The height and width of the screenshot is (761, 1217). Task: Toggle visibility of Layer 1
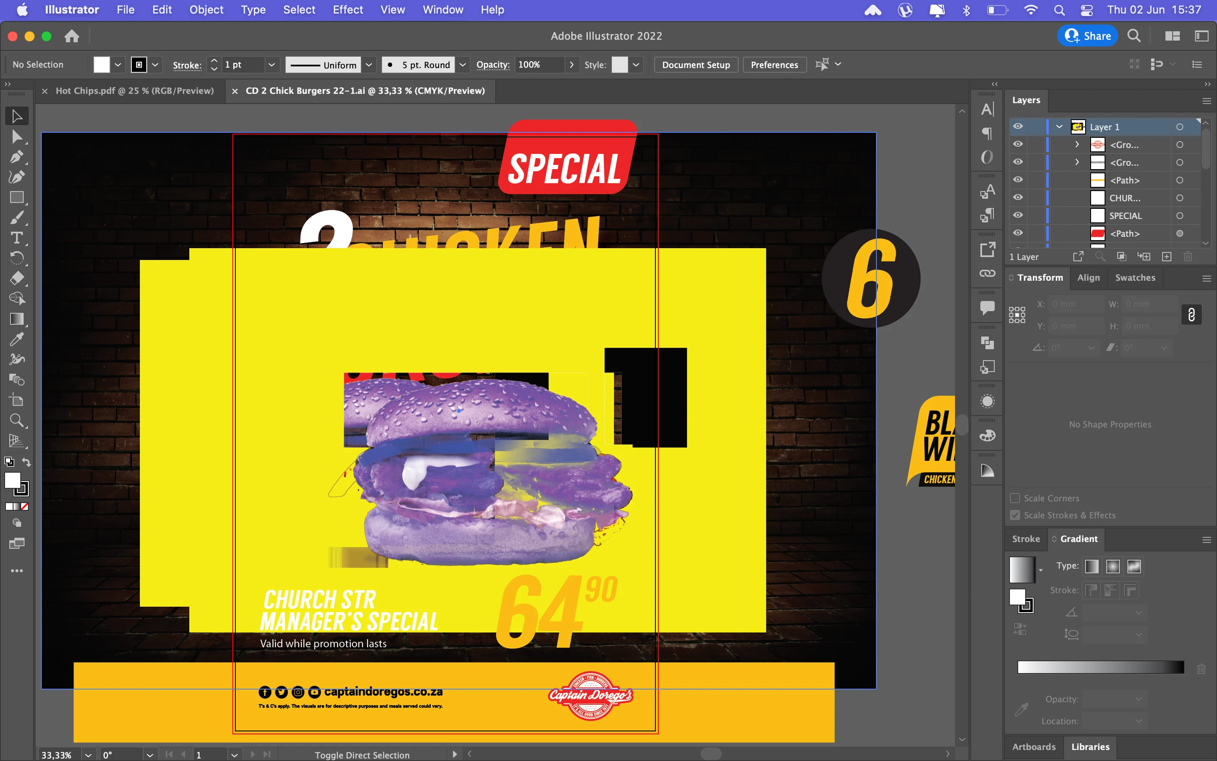[x=1018, y=126]
